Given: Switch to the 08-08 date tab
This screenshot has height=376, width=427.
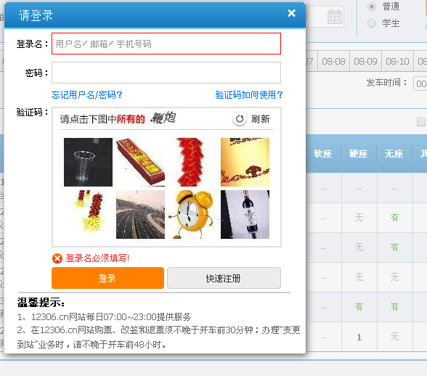Looking at the screenshot, I should click(x=333, y=61).
